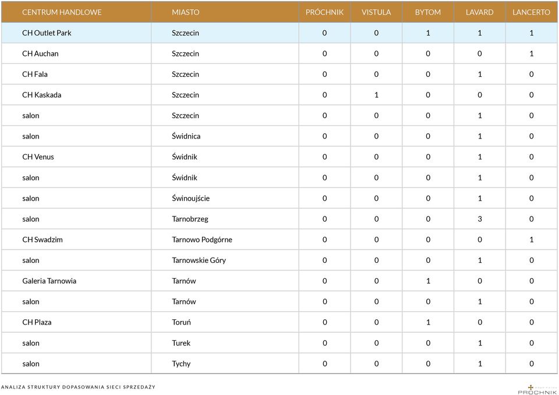Click the MIASTO column header
The width and height of the screenshot is (559, 395).
coord(185,12)
